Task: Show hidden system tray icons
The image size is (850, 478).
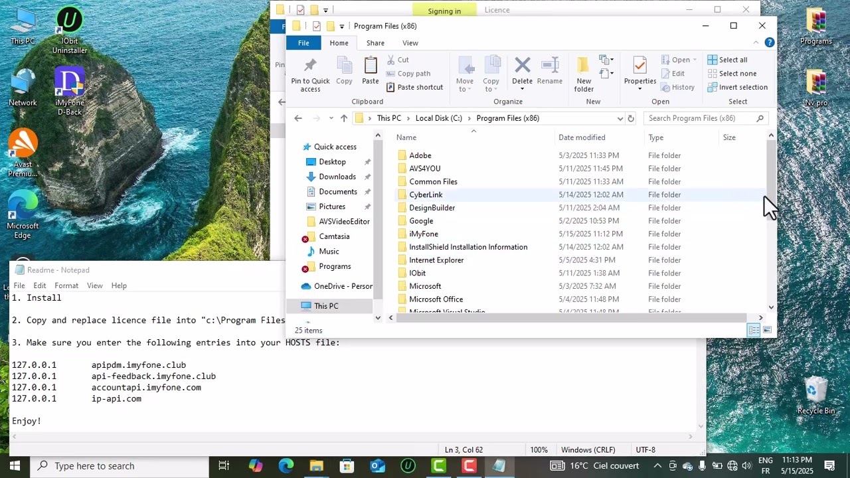Action: click(x=657, y=466)
